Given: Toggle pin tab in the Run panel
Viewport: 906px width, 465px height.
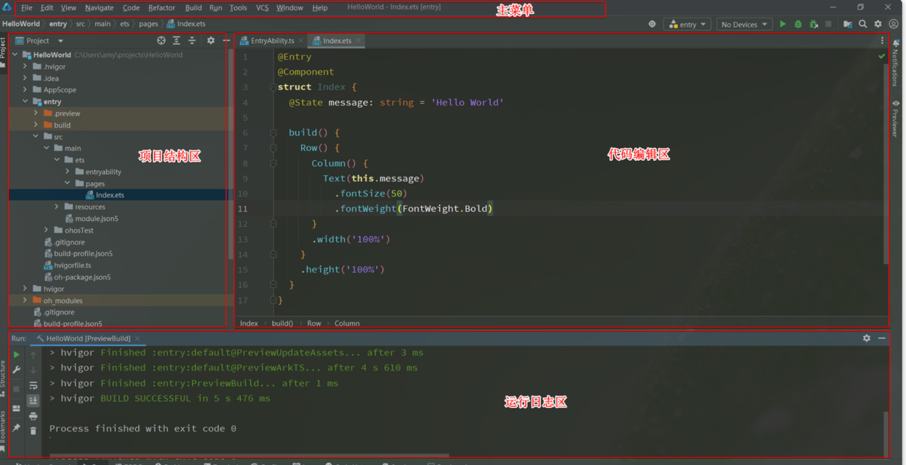Looking at the screenshot, I should (16, 427).
